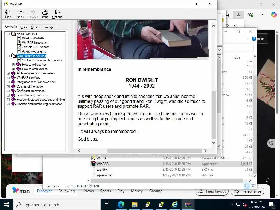Expand Integration with Windows shell node
Screen dimensions: 280x210
click(8, 82)
